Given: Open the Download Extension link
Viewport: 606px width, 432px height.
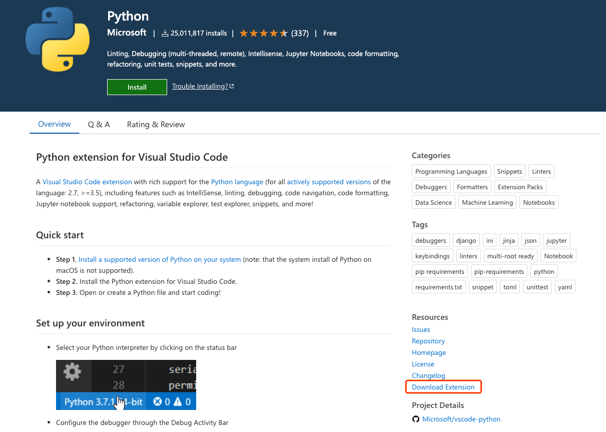Looking at the screenshot, I should 443,387.
